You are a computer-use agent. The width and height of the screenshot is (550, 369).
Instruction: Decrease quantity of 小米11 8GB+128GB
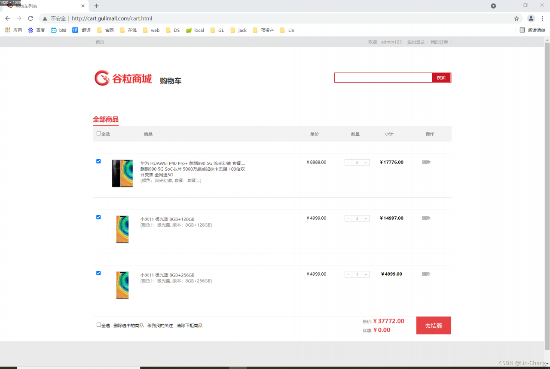[x=348, y=218]
